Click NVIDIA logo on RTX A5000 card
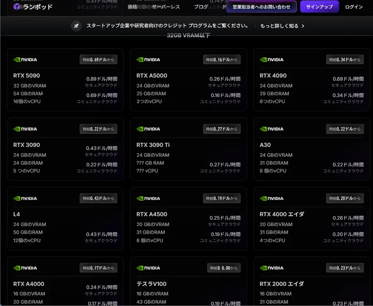Screen dimensions: 373x306 click(148, 60)
